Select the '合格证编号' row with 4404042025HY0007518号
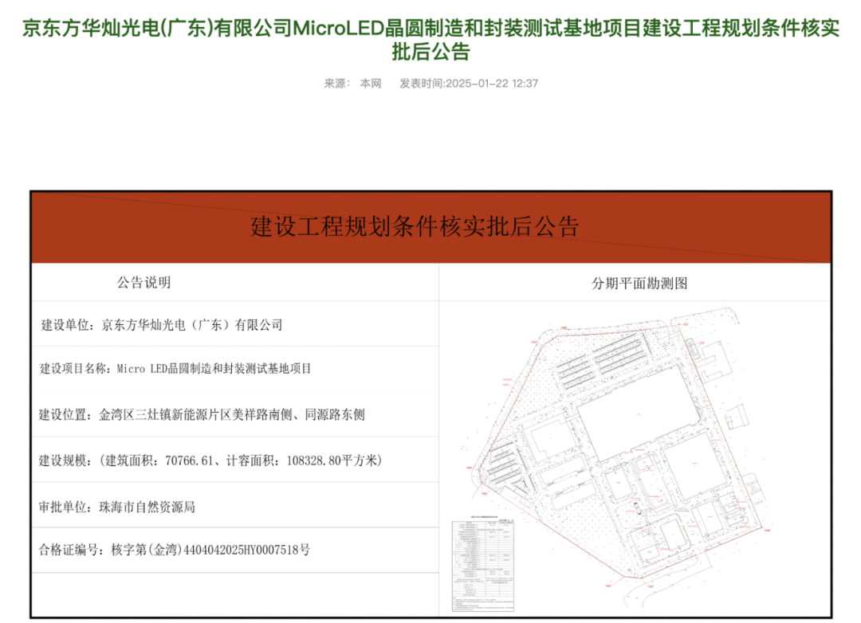 pyautogui.click(x=235, y=550)
